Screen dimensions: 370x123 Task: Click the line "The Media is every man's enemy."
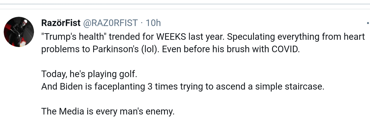point(108,111)
